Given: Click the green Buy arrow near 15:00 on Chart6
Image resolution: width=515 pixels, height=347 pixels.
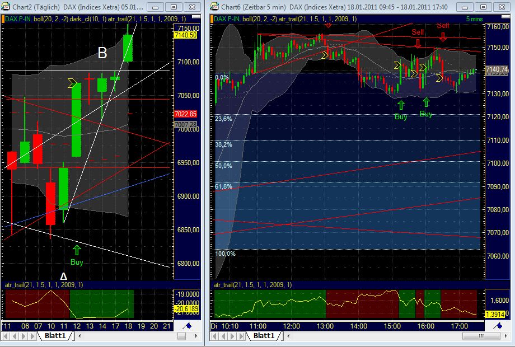Looking at the screenshot, I should click(401, 104).
